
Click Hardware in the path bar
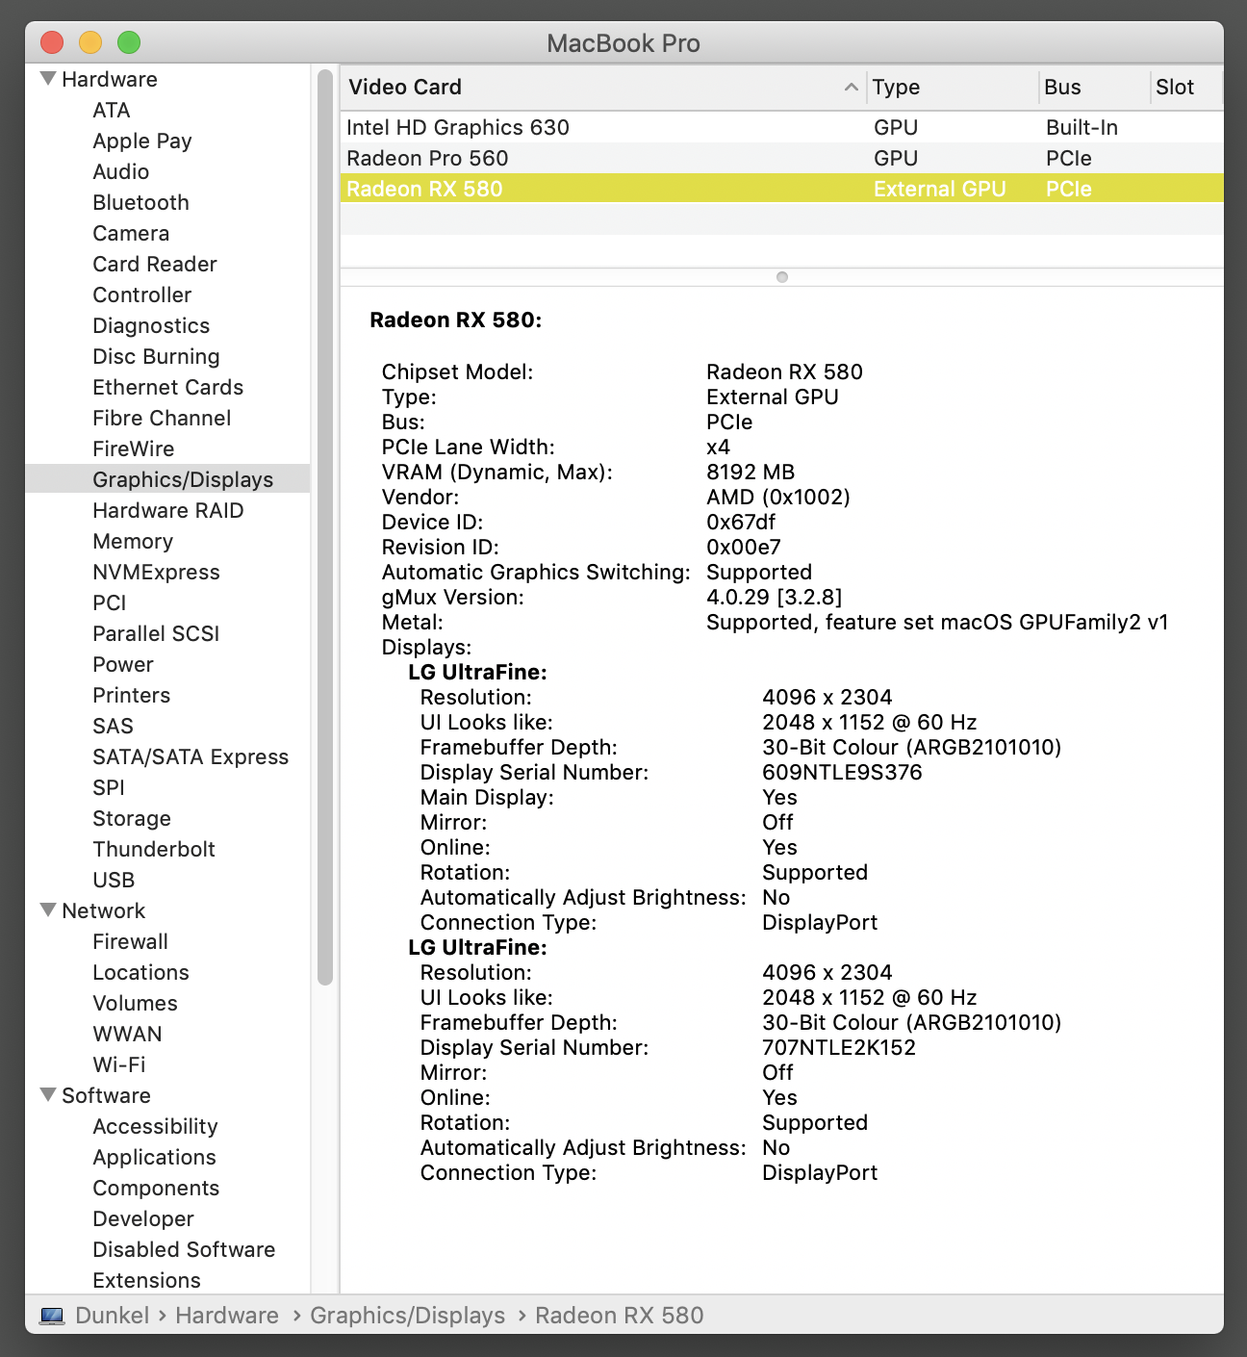(227, 1316)
